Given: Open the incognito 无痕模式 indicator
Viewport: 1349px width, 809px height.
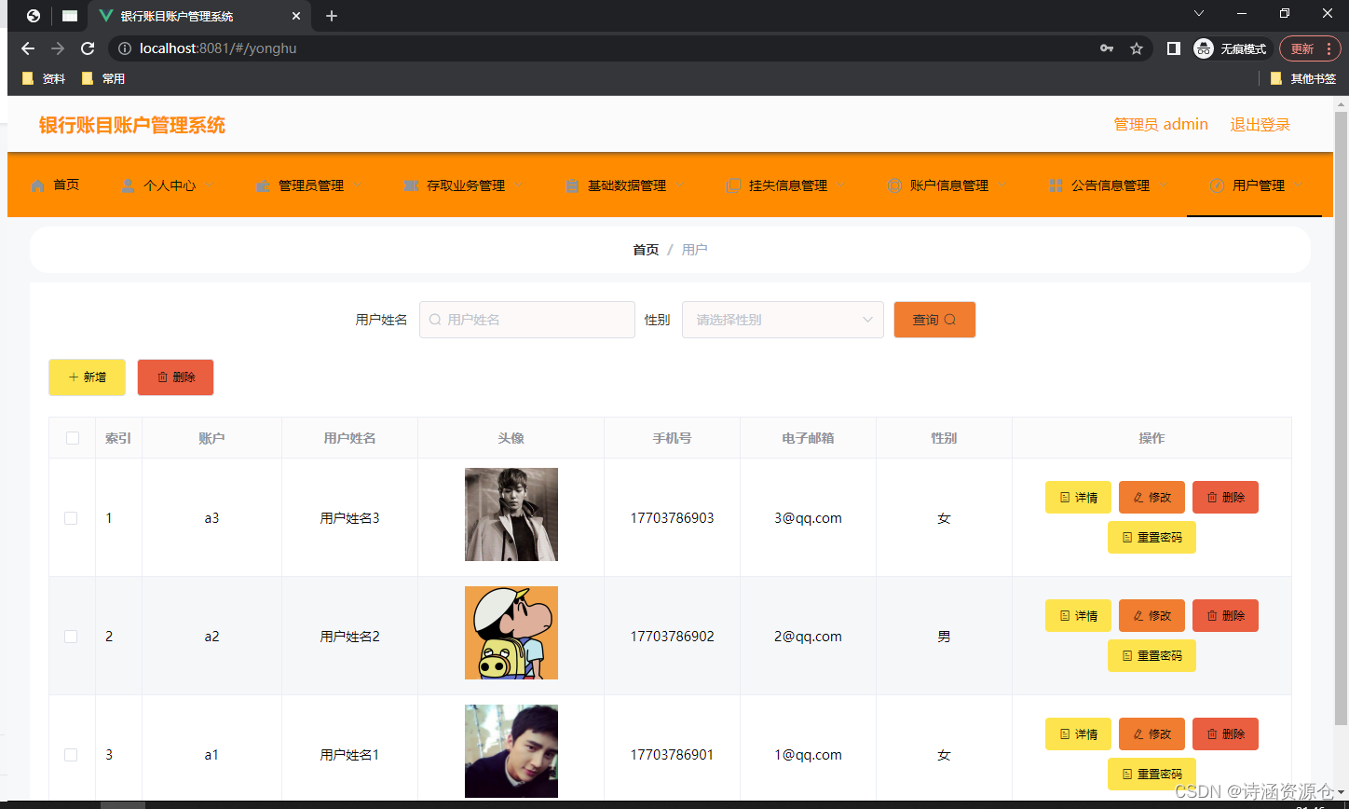Looking at the screenshot, I should [1231, 48].
